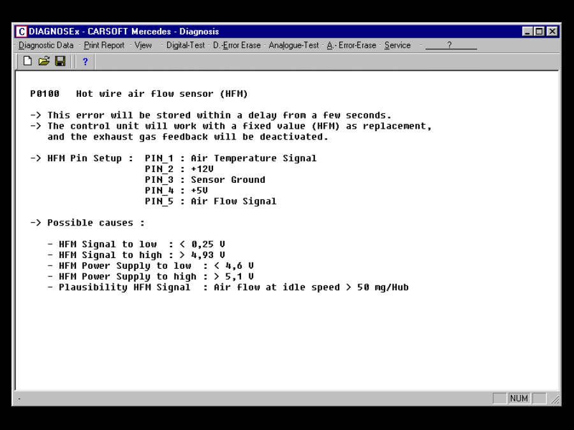Click the Open folder toolbar icon
The height and width of the screenshot is (430, 574).
click(x=44, y=61)
